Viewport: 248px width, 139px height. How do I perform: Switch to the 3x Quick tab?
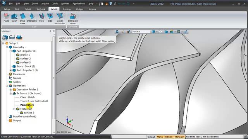[41, 9]
